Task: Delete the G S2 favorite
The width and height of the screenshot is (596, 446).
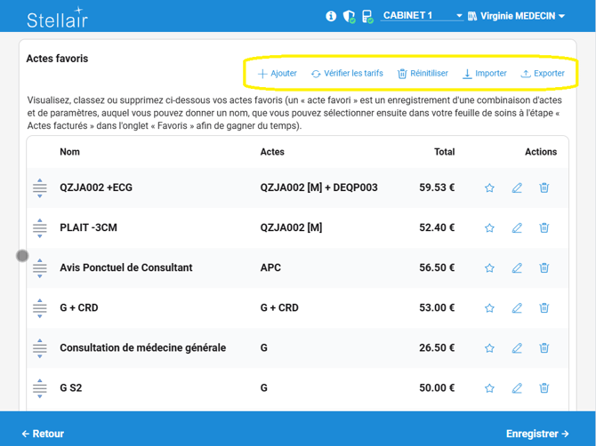Action: coord(544,388)
